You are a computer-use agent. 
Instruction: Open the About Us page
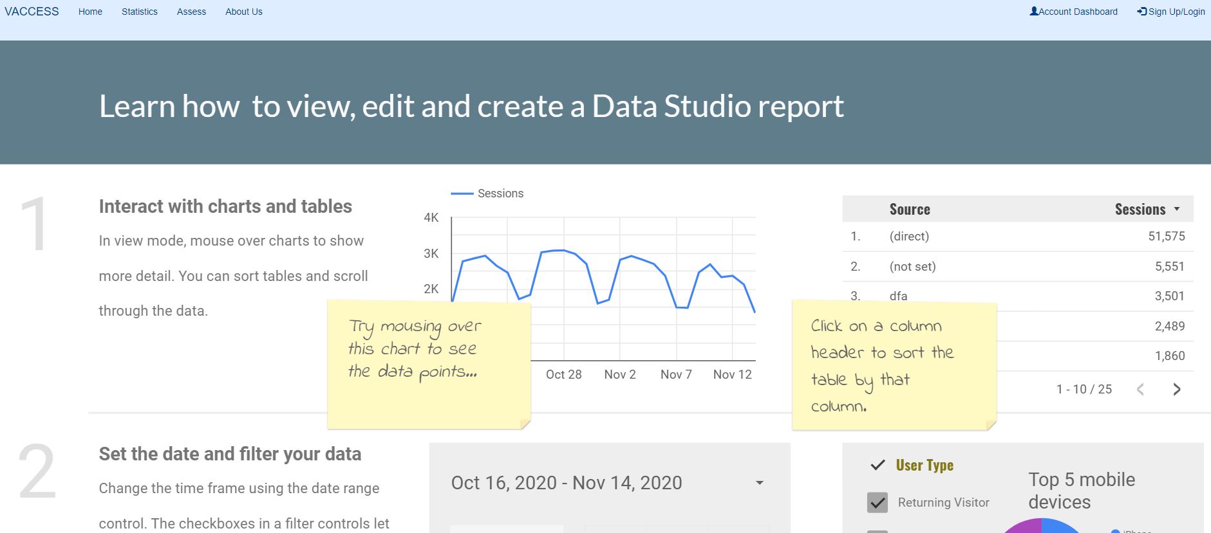pos(244,12)
